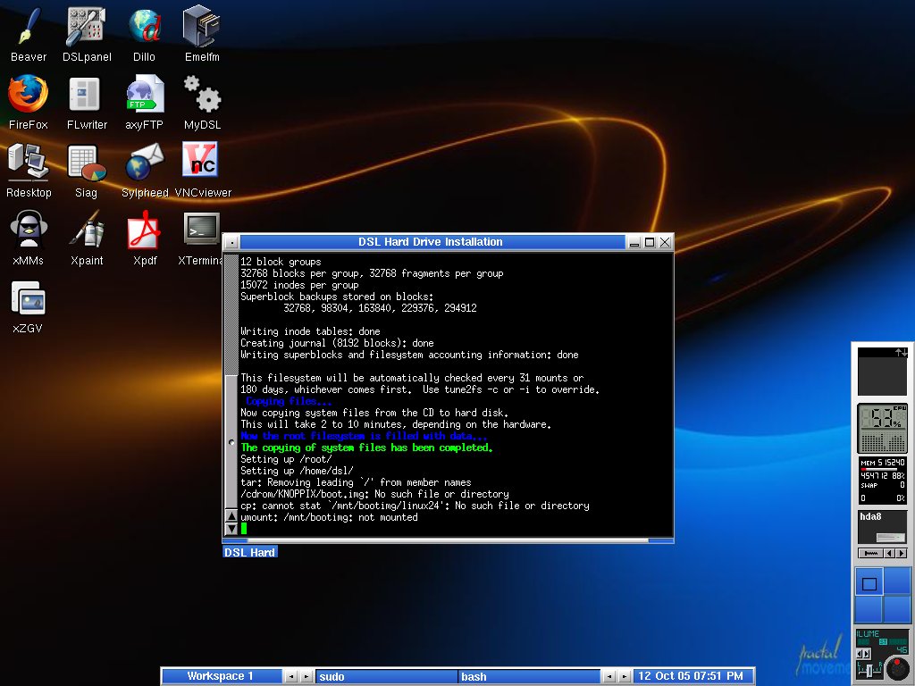Viewport: 915px width, 686px height.
Task: Click the MEM and SWAP monitor dockapp
Action: coord(882,480)
